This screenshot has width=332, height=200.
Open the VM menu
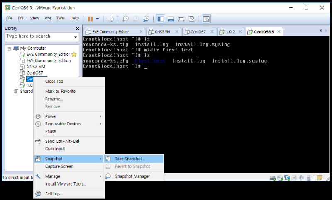48,18
